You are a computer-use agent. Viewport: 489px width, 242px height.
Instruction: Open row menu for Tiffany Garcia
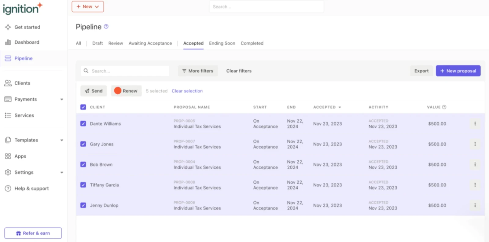tap(475, 185)
